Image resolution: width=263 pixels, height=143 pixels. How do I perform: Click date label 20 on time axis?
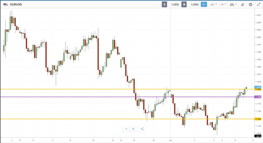[93, 140]
